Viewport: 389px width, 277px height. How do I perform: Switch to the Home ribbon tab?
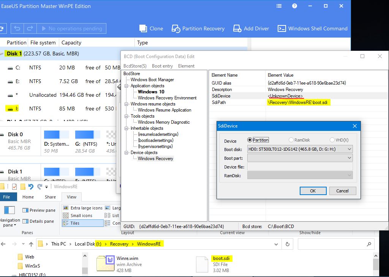click(28, 197)
